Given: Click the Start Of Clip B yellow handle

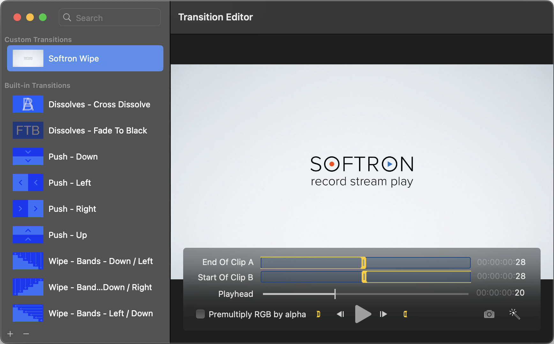Looking at the screenshot, I should tap(364, 277).
